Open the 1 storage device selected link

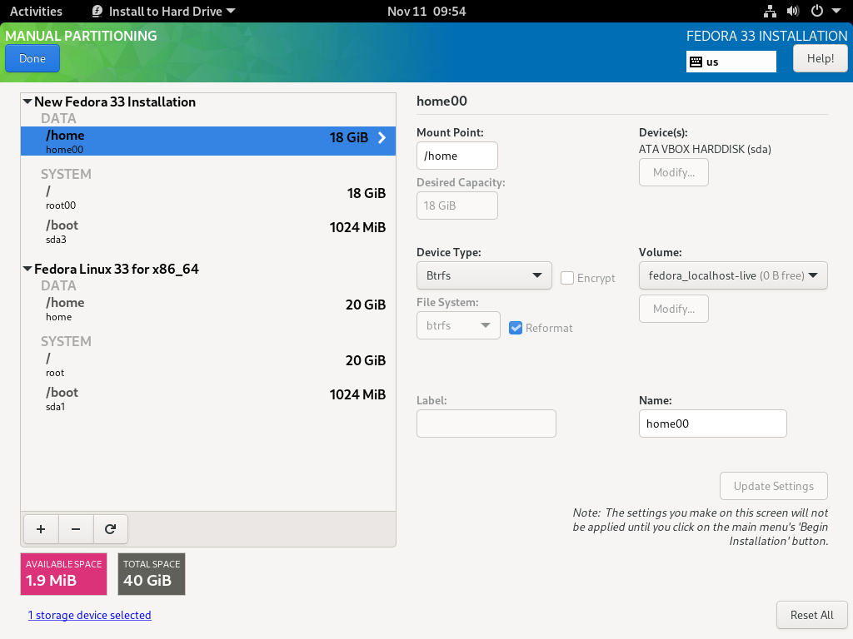(x=90, y=615)
